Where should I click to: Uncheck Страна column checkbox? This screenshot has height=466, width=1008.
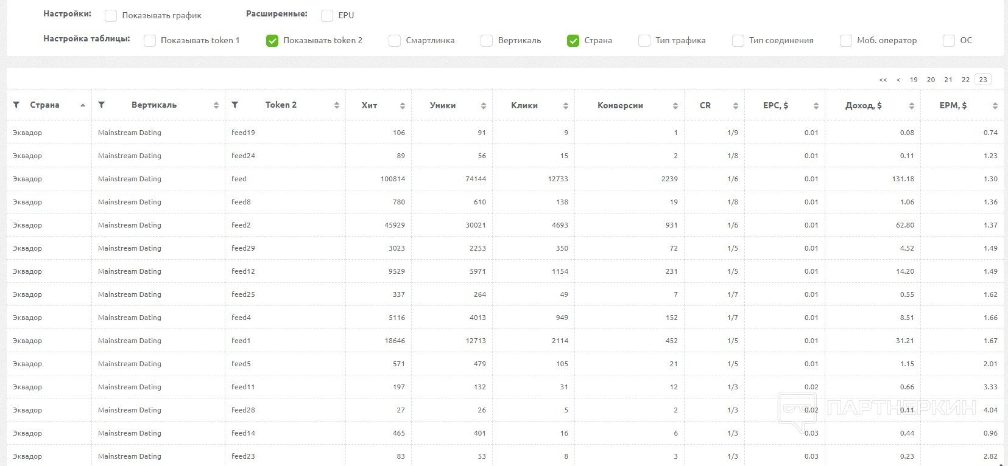click(573, 41)
